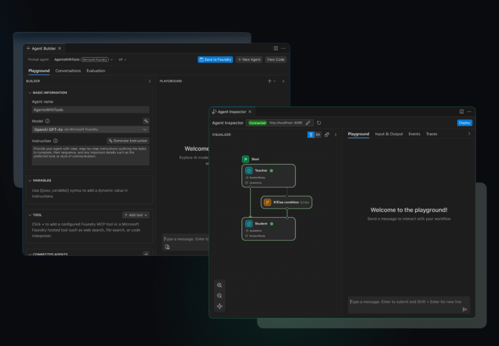Click the Microsoft Foundry badge beside agent name

point(94,59)
